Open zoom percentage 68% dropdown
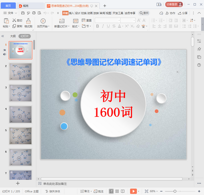This screenshot has width=204, height=195. point(154,191)
